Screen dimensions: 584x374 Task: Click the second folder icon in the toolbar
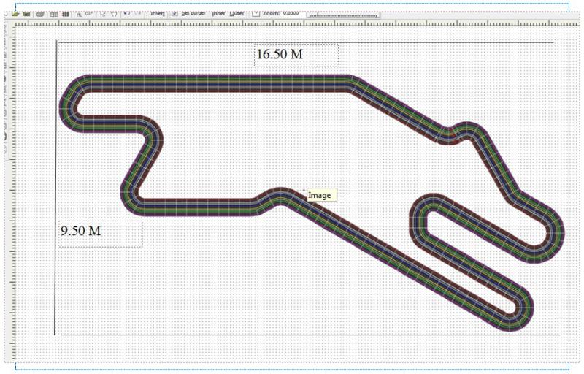point(27,12)
